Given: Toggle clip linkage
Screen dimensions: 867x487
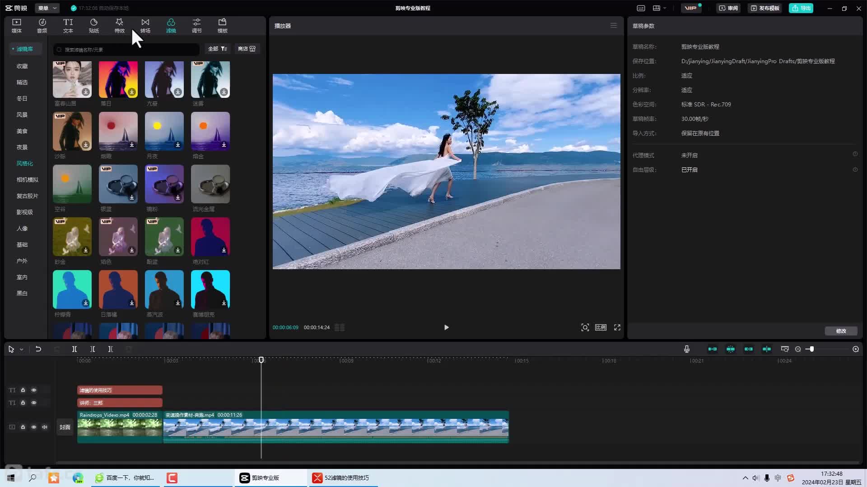Looking at the screenshot, I should click(x=749, y=349).
